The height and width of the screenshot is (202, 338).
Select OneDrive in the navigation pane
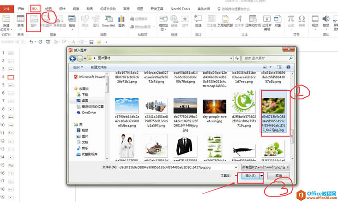click(86, 113)
